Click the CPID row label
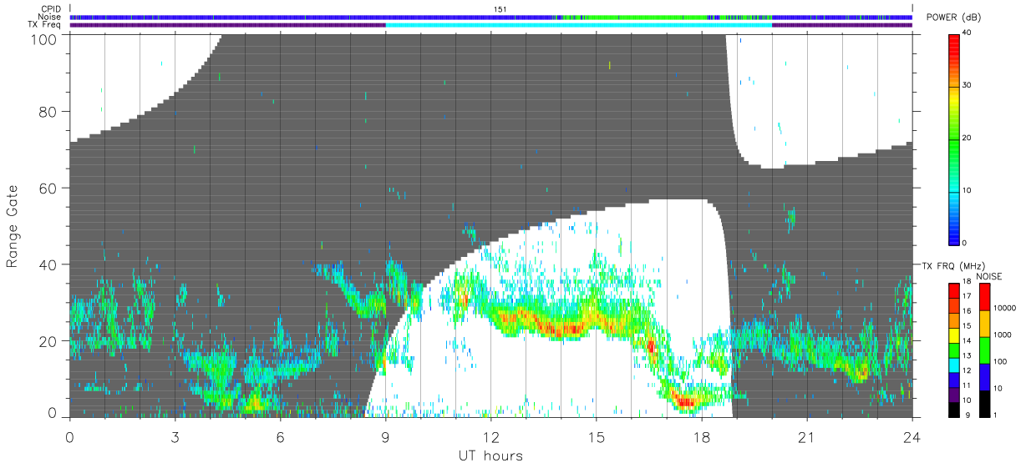1026x473 pixels. coord(51,9)
